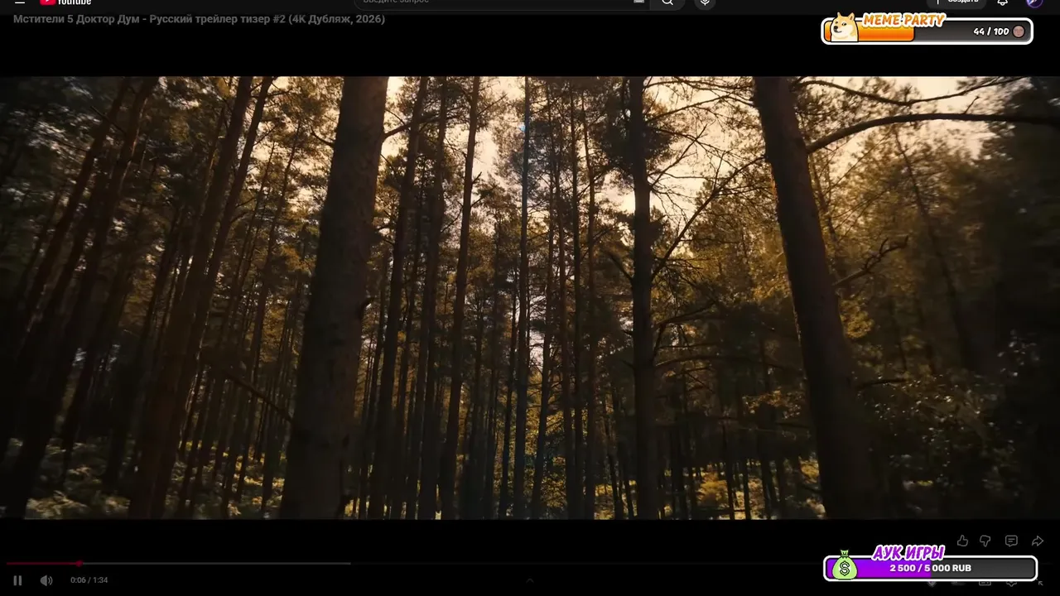This screenshot has height=596, width=1060.
Task: Seek along the video progress bar
Action: point(530,564)
